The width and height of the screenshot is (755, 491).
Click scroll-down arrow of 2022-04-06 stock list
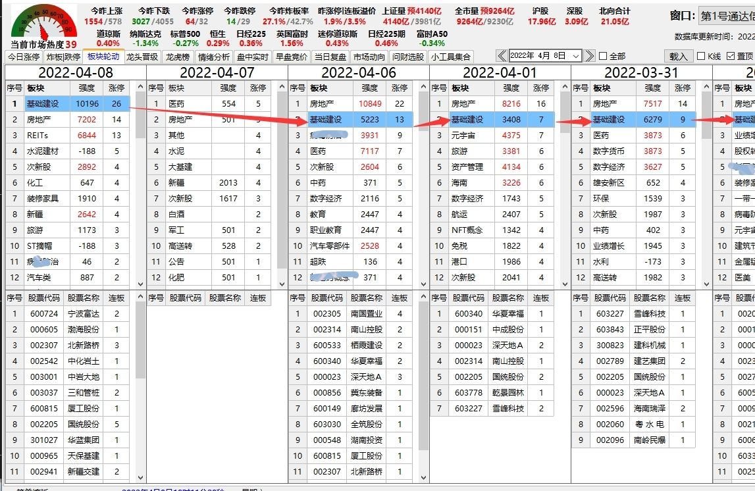[424, 478]
